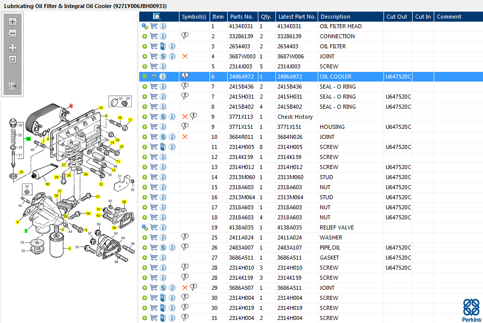Click supersession S icon for part 3771X113
Screen dimensions: 483x323
point(163,117)
